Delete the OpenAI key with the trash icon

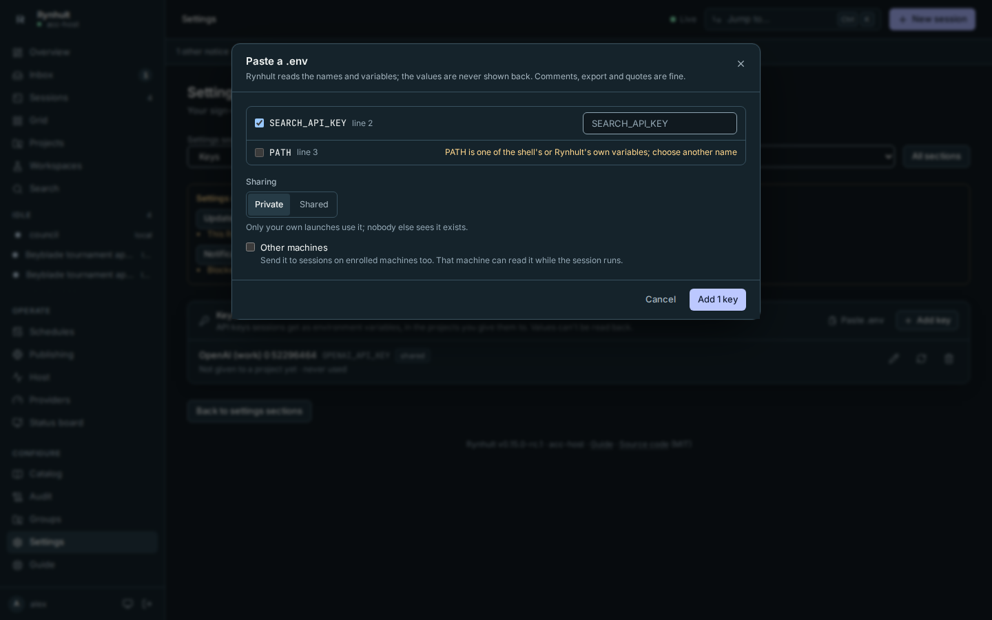click(949, 359)
